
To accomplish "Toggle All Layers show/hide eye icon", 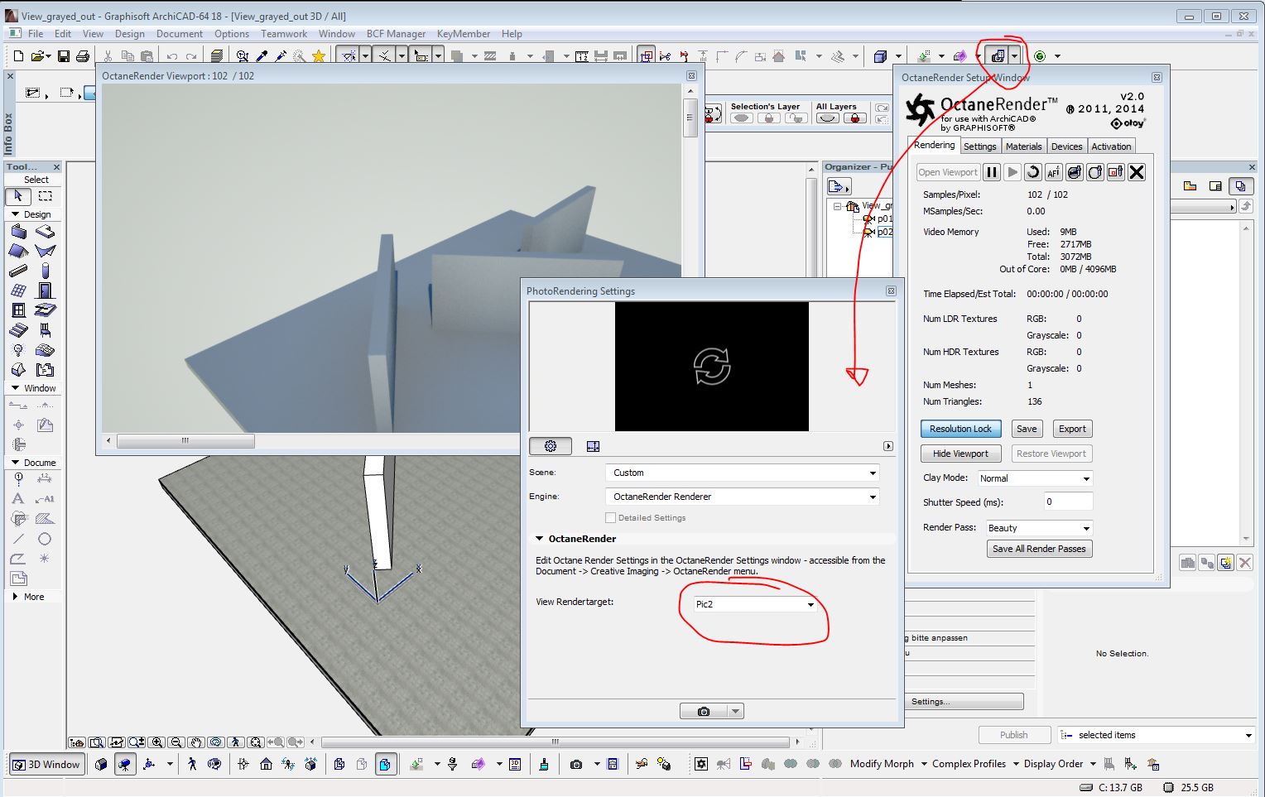I will pyautogui.click(x=828, y=118).
